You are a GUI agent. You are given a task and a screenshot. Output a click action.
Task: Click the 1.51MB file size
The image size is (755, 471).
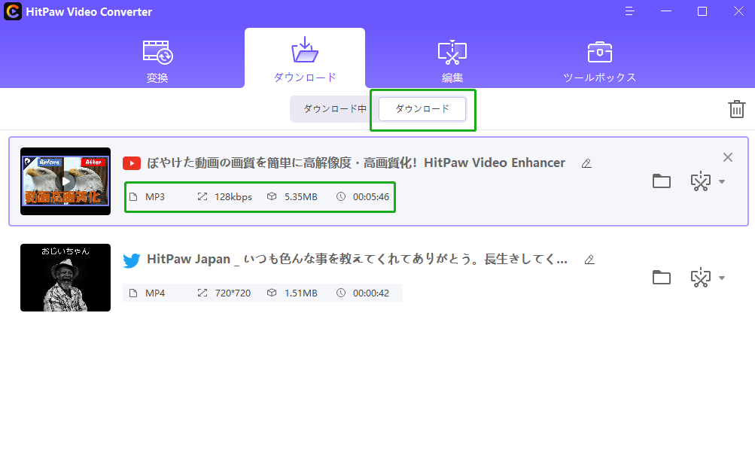click(x=301, y=293)
